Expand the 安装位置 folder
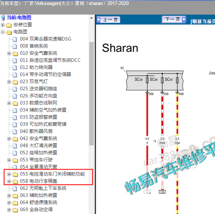This screenshot has height=214, width=215. (2, 25)
